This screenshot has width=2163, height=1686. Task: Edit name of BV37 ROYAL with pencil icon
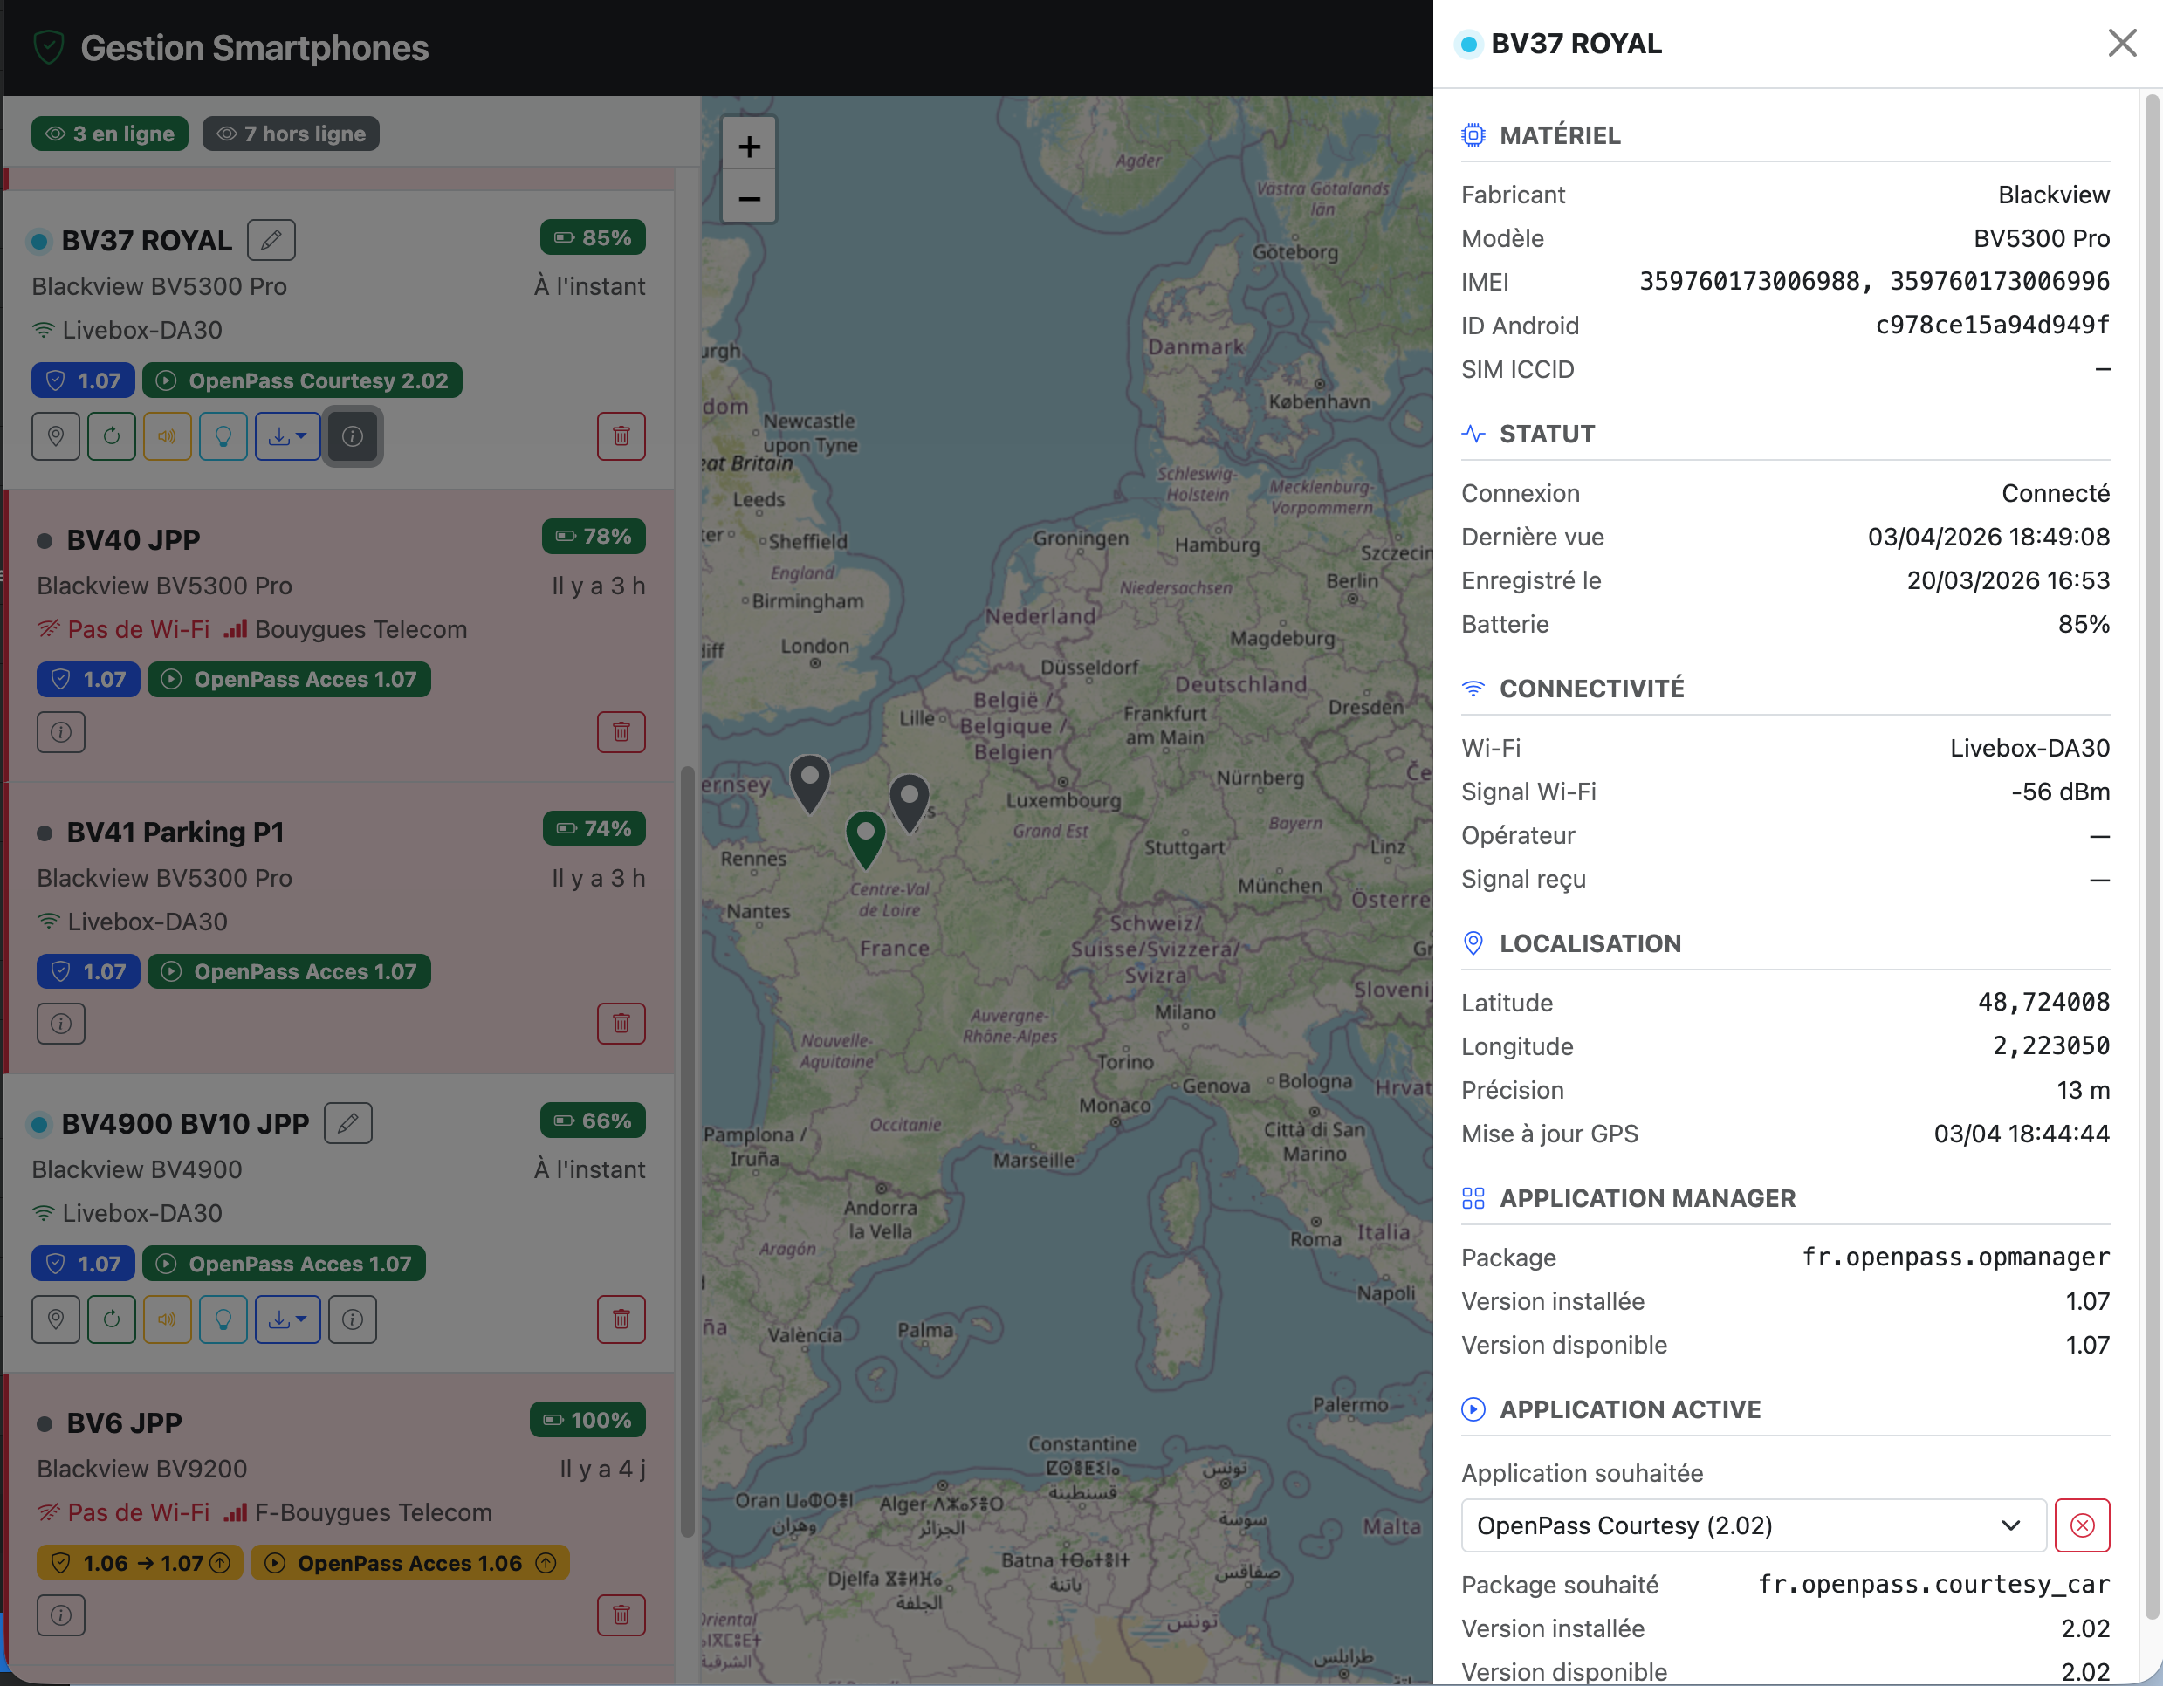coord(271,240)
